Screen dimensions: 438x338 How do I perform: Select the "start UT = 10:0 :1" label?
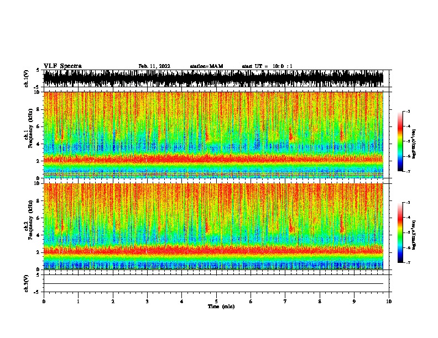(x=267, y=66)
